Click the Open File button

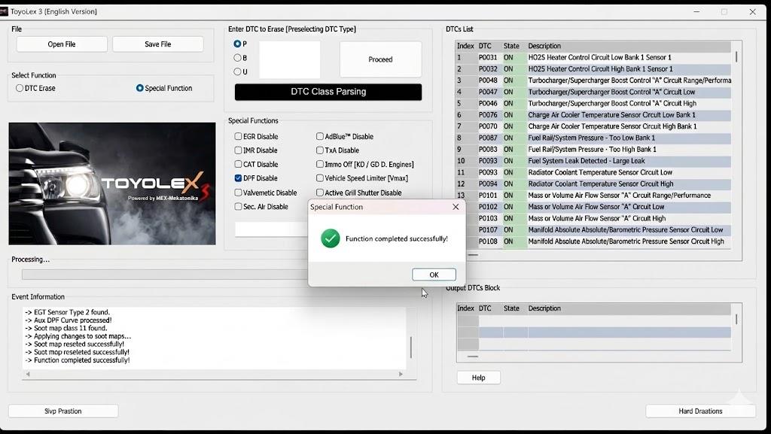[x=62, y=44]
